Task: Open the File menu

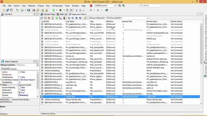Action: (4, 6)
